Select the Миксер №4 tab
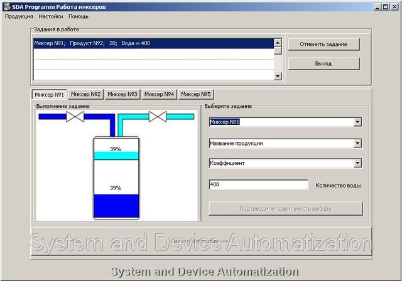 pyautogui.click(x=159, y=95)
